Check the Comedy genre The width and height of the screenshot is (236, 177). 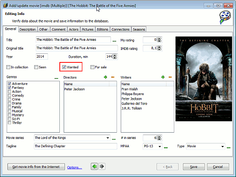point(9,95)
